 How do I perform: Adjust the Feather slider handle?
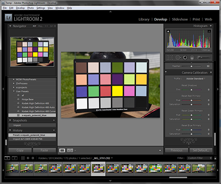click(191, 66)
